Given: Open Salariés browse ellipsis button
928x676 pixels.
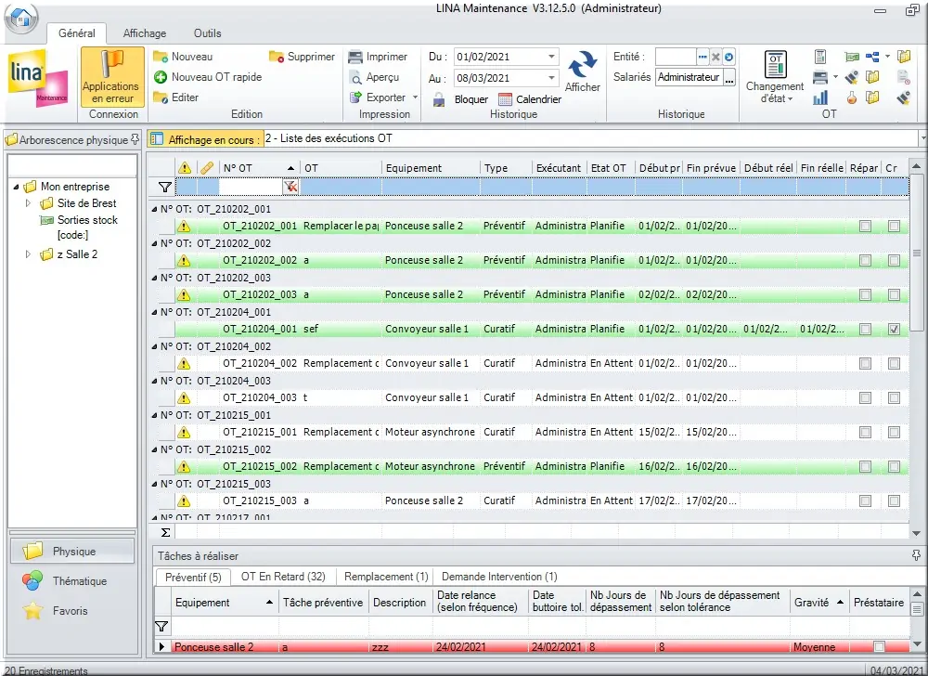Looking at the screenshot, I should (x=729, y=78).
